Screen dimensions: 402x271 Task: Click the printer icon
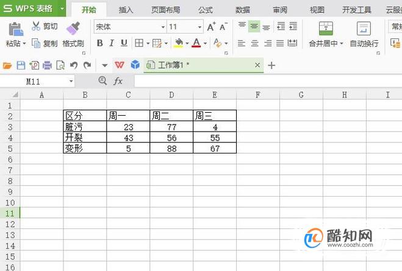pyautogui.click(x=47, y=66)
